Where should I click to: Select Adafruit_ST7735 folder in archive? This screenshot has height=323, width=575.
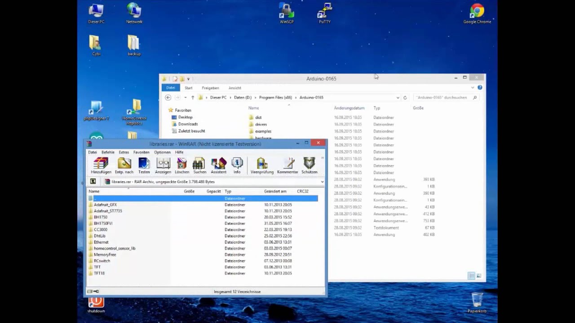tap(108, 211)
